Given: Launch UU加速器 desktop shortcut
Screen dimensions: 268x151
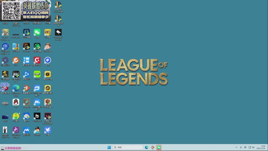Looking at the screenshot, I should tap(26, 33).
